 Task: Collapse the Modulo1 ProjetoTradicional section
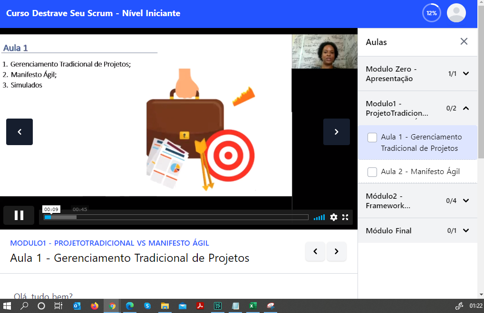[466, 108]
